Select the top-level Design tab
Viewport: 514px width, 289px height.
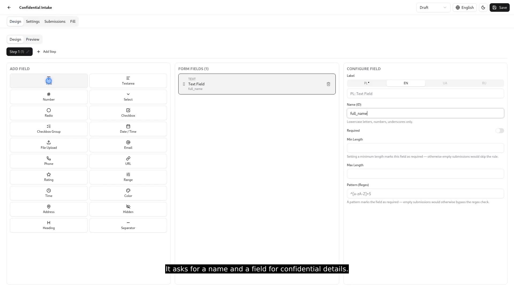15,21
